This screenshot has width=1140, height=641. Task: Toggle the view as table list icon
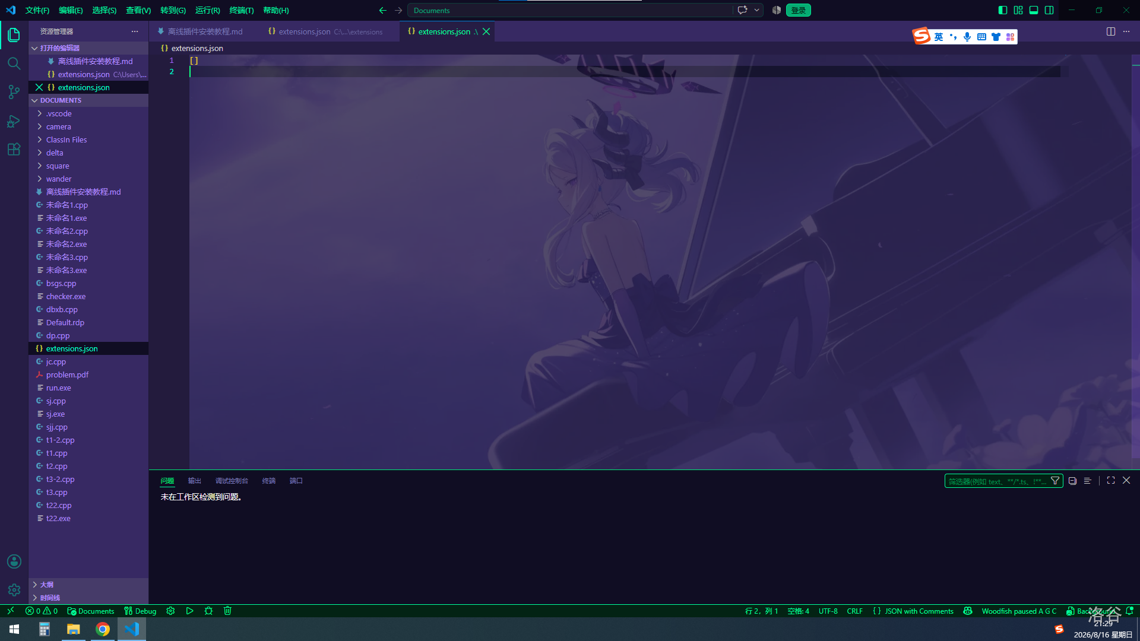coord(1088,481)
